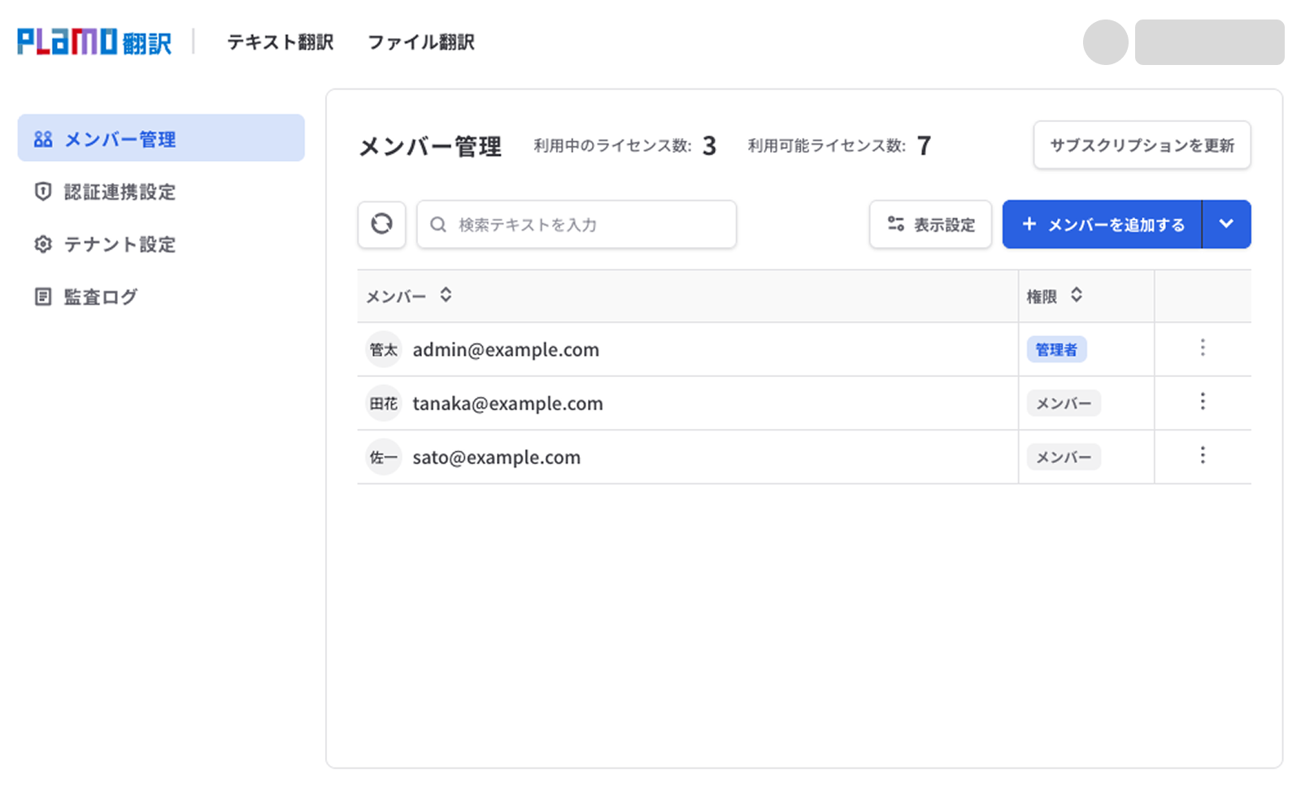The width and height of the screenshot is (1301, 788).
Task: Switch to テキスト翻訳
Action: 281,42
